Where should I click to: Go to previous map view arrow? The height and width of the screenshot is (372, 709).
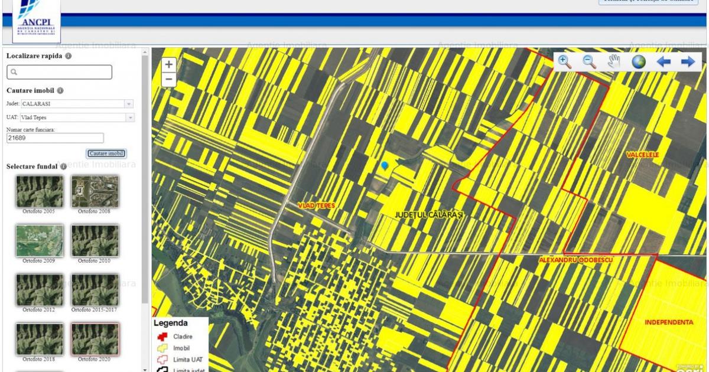point(664,61)
